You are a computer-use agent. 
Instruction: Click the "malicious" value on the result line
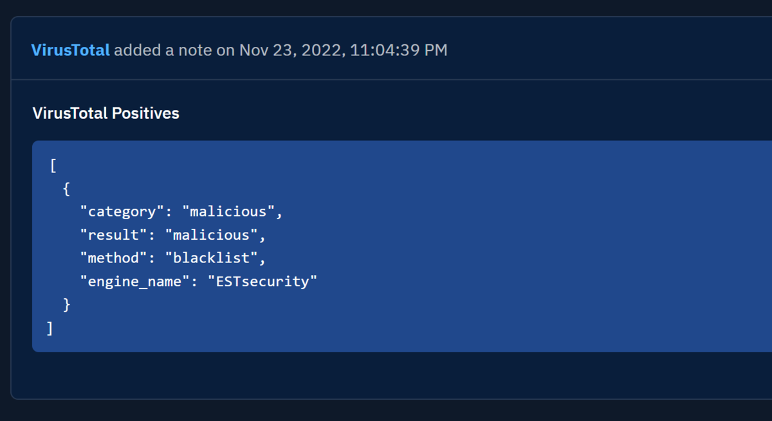click(212, 235)
